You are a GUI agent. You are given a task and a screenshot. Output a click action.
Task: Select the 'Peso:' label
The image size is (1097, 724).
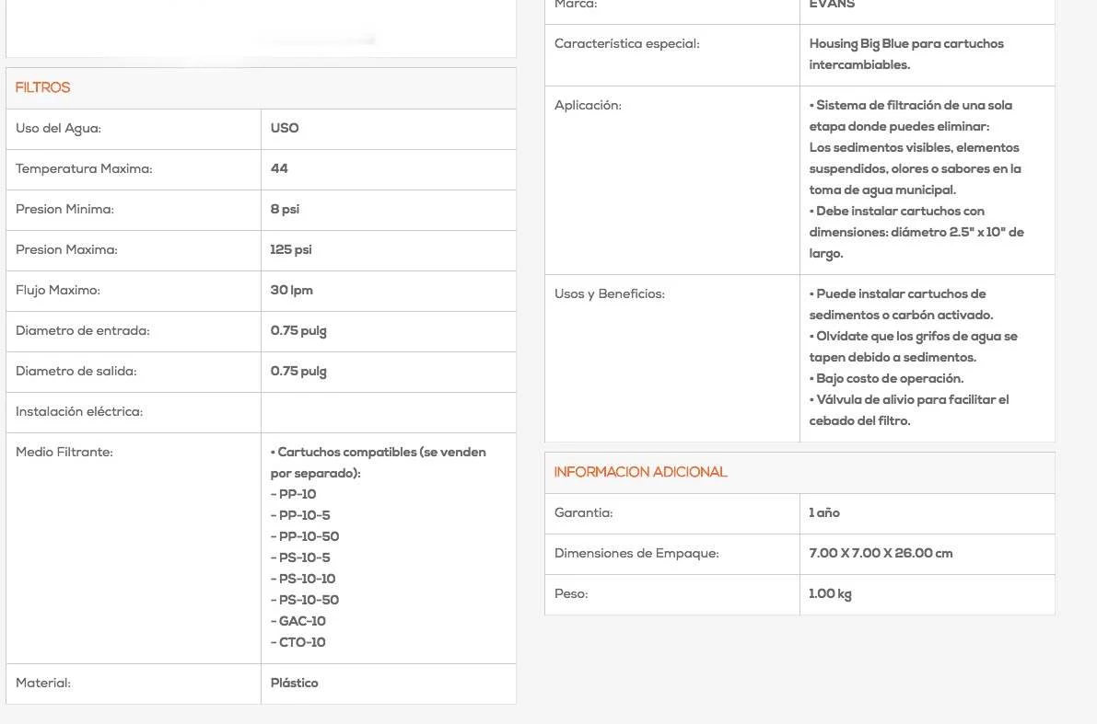[571, 594]
